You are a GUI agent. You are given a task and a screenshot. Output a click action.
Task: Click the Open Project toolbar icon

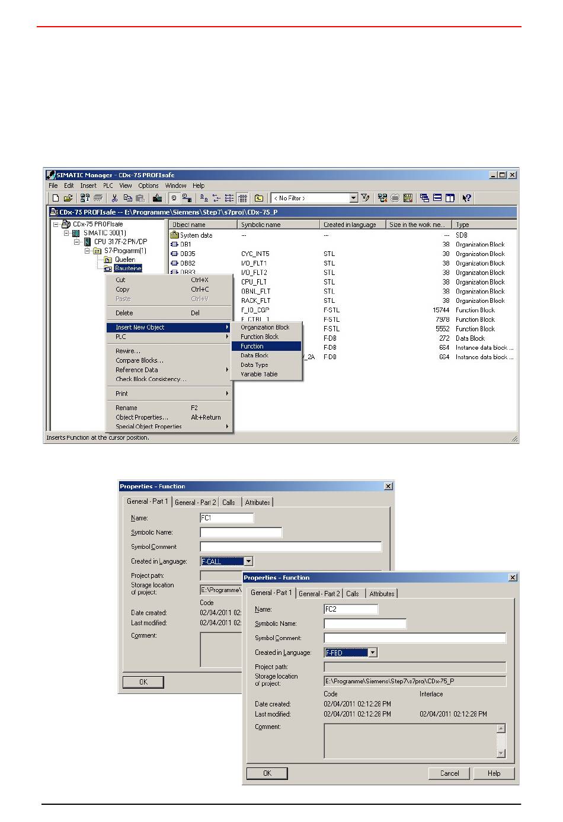point(68,199)
